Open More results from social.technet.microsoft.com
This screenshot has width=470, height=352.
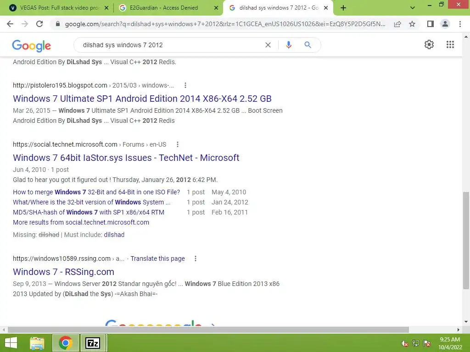81,222
